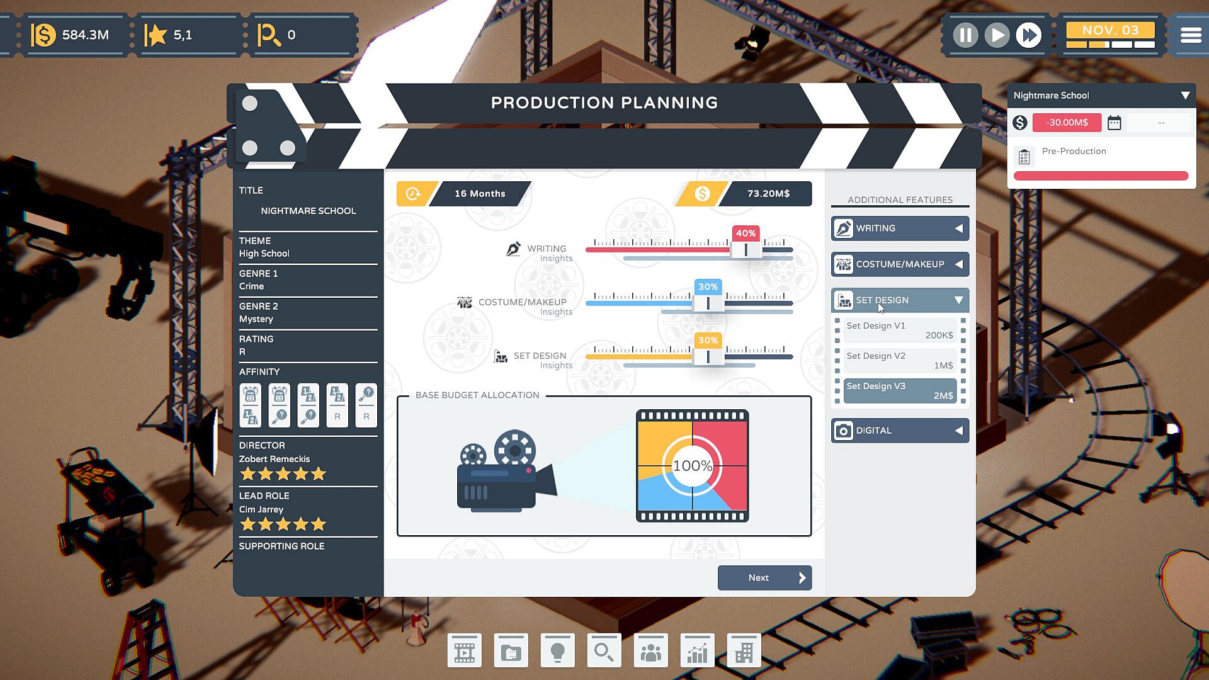This screenshot has width=1209, height=680.
Task: Click the fast forward speed button
Action: [x=1029, y=35]
